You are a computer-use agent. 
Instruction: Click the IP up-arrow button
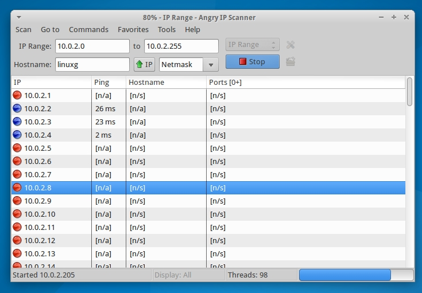tap(144, 65)
